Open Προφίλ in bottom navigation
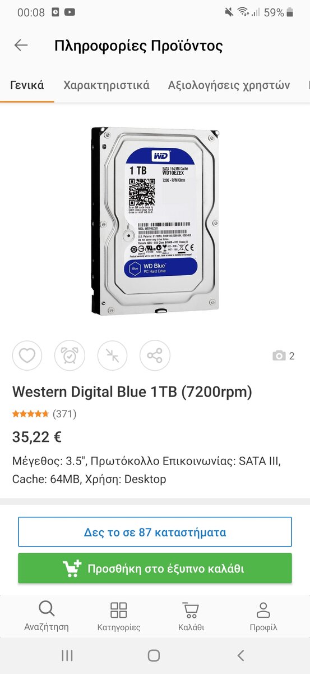This screenshot has height=674, width=310. coord(263,616)
